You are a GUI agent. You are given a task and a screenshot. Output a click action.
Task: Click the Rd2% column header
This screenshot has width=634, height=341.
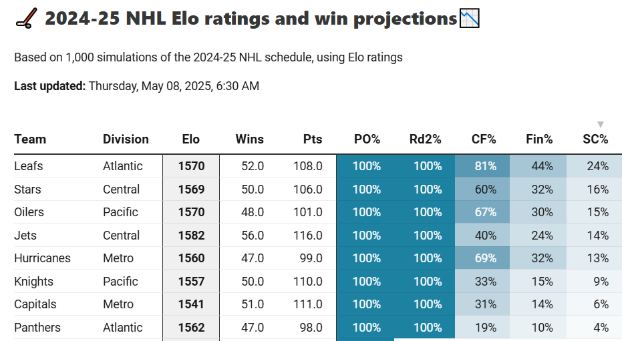[426, 139]
